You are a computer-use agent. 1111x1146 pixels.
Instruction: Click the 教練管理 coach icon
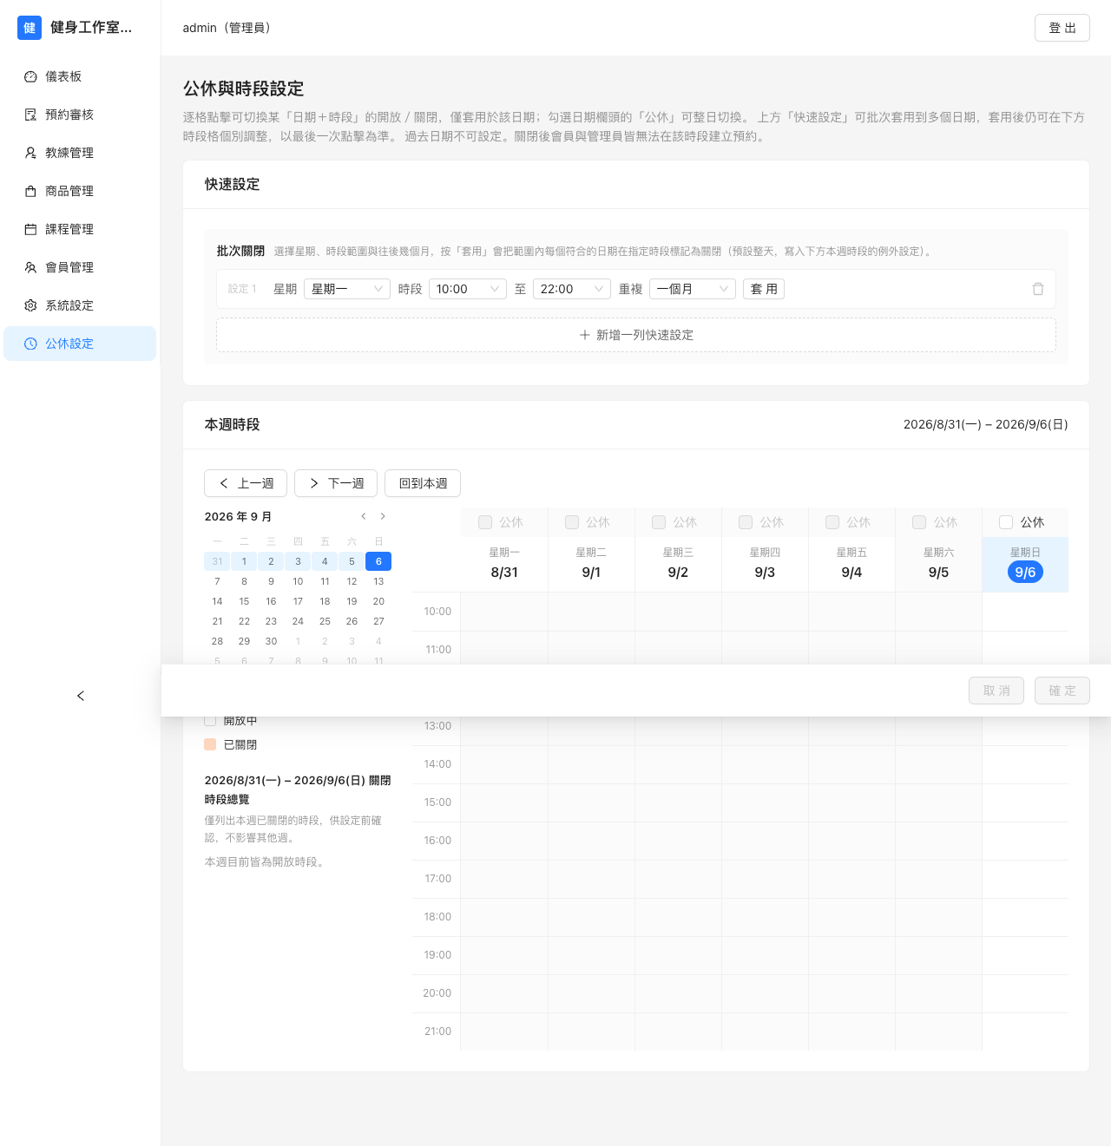30,153
